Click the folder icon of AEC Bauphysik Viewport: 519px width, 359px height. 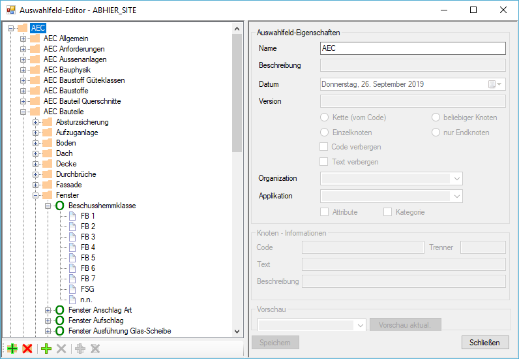[35, 70]
